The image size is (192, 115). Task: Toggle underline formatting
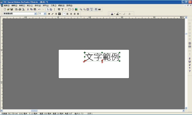pyautogui.click(x=56, y=14)
